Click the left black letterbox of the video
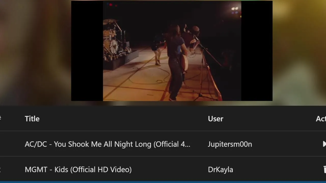The image size is (326, 183). click(87, 51)
